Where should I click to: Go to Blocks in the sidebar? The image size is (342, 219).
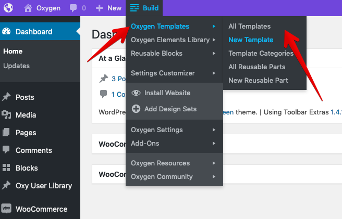(27, 168)
